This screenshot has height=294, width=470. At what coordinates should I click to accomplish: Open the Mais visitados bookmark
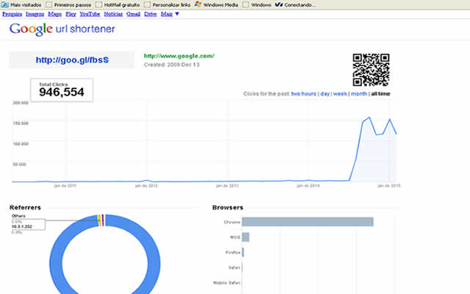point(21,4)
